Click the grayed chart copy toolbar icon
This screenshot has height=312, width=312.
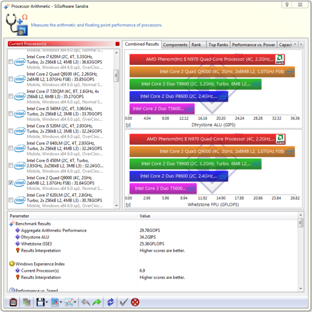(27, 302)
